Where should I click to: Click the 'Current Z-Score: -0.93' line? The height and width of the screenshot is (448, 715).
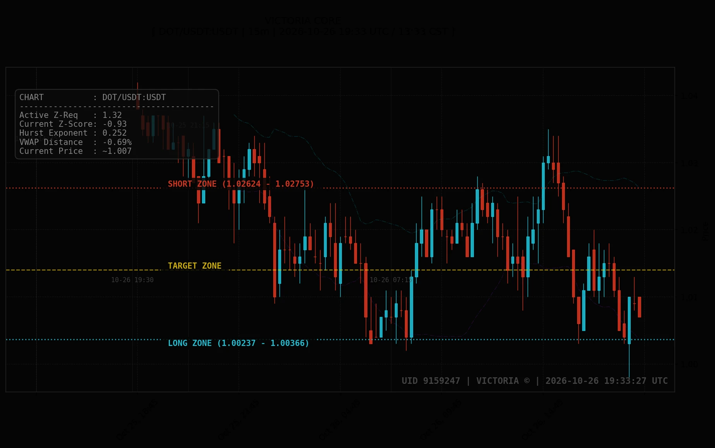point(73,124)
